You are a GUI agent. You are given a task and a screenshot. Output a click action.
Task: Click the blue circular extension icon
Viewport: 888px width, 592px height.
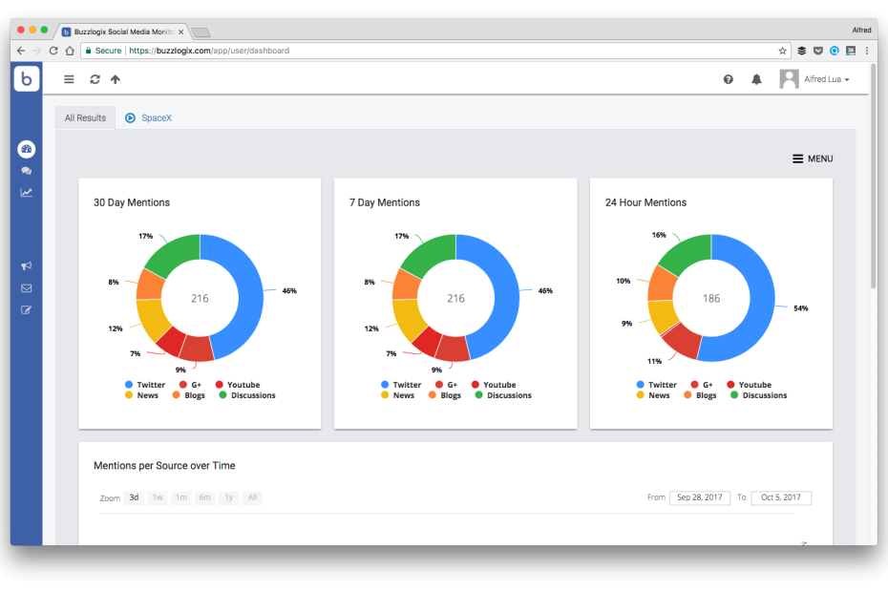coord(835,51)
